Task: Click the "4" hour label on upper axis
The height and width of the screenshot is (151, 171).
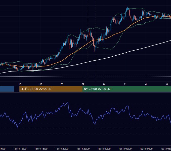Action: coord(146,84)
